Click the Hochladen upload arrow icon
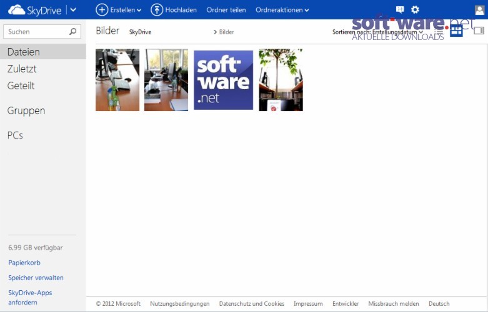 (157, 10)
